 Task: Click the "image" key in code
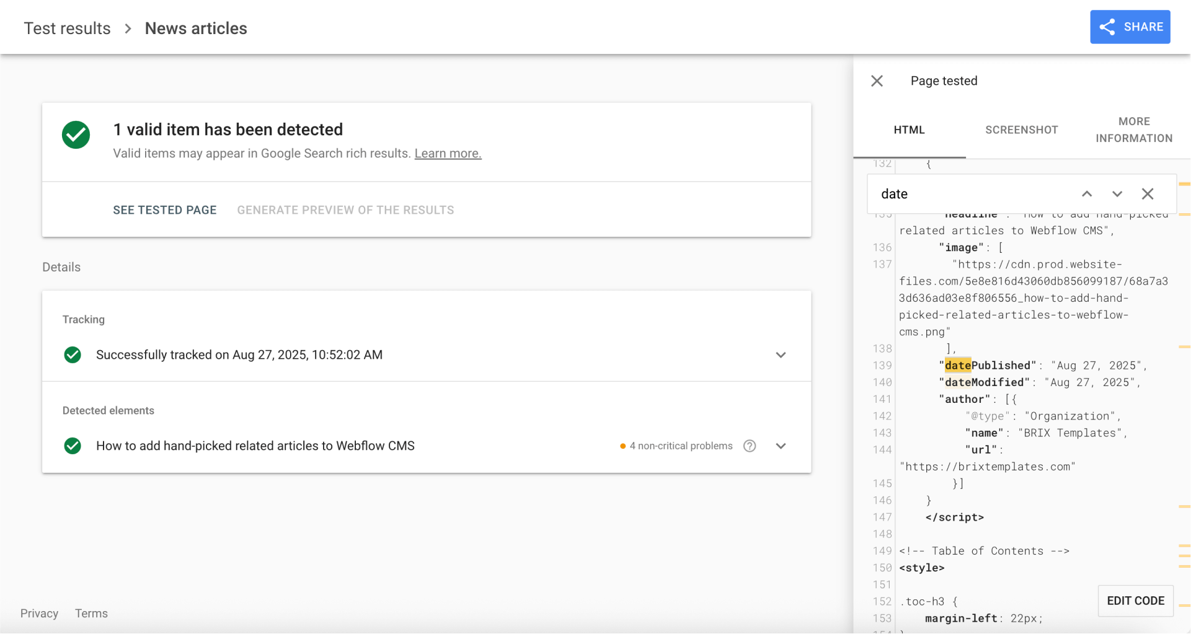[961, 247]
